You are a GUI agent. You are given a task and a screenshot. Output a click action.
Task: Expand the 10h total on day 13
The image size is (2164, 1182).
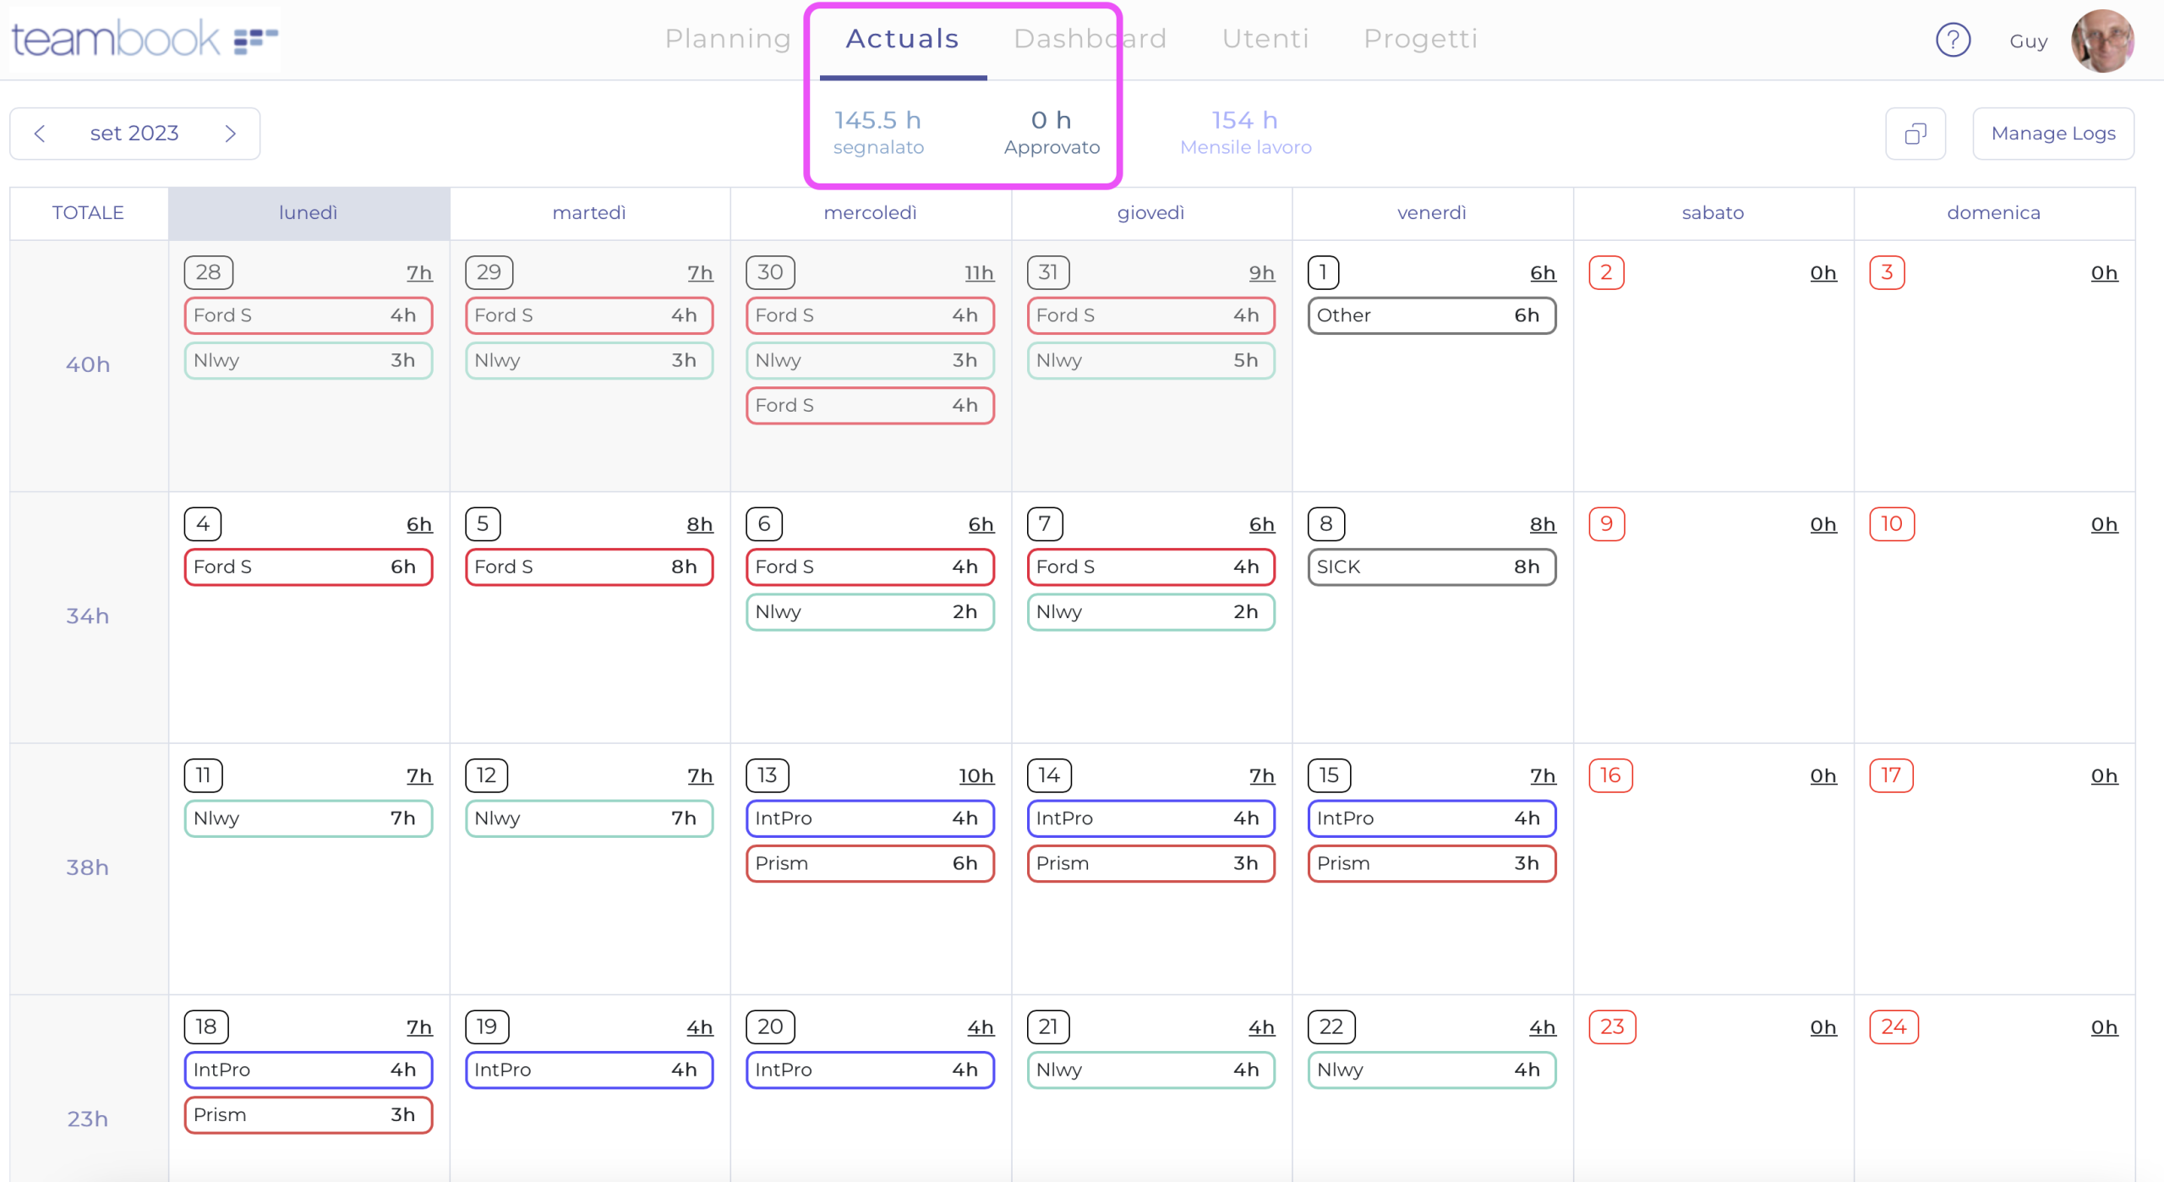point(975,776)
